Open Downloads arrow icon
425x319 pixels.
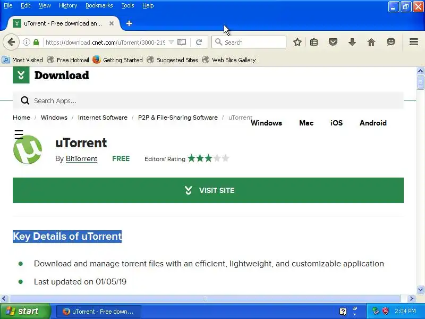point(352,42)
